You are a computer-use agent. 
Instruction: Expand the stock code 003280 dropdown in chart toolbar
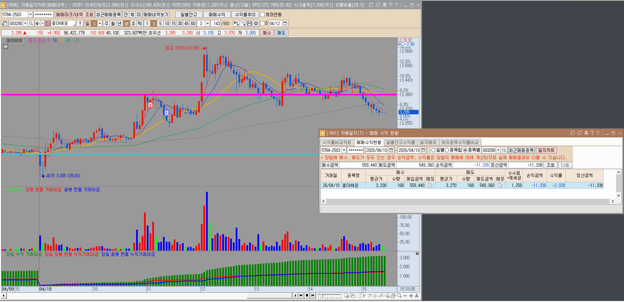pos(25,23)
